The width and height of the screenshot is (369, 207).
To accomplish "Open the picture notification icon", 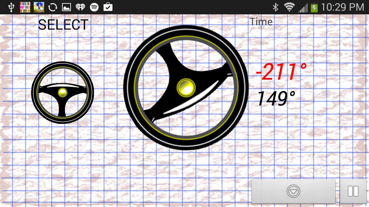I will [67, 7].
